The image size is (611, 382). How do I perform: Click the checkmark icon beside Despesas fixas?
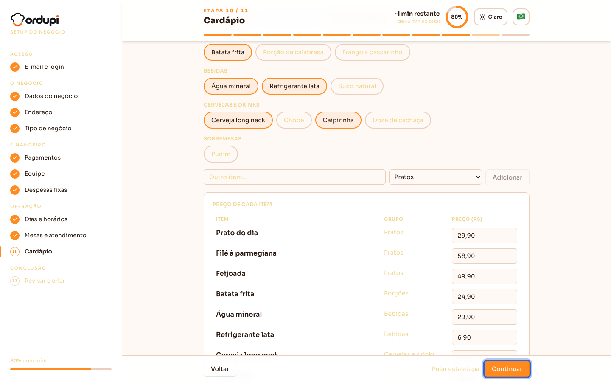click(15, 190)
